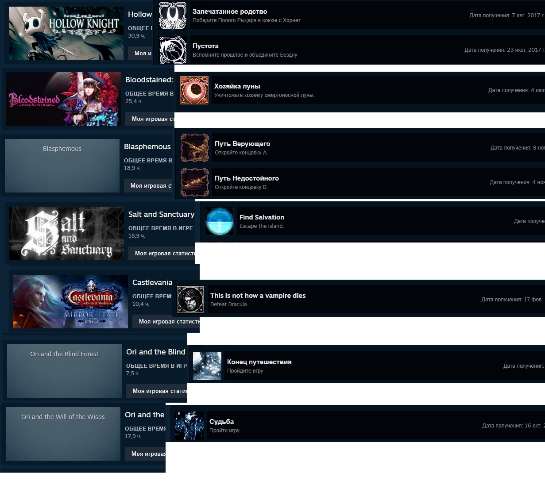The image size is (545, 485).
Task: Click 'Победите Полого Рыцаря в союзе с Хорнет' description
Action: 247,20
